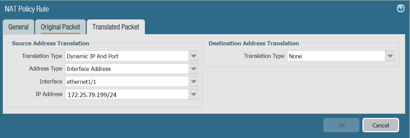
Task: Click the Interface Address text field
Action: tap(126, 69)
